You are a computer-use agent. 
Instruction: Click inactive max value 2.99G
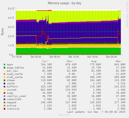point(121,109)
